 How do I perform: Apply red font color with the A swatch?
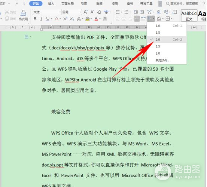click(x=96, y=19)
